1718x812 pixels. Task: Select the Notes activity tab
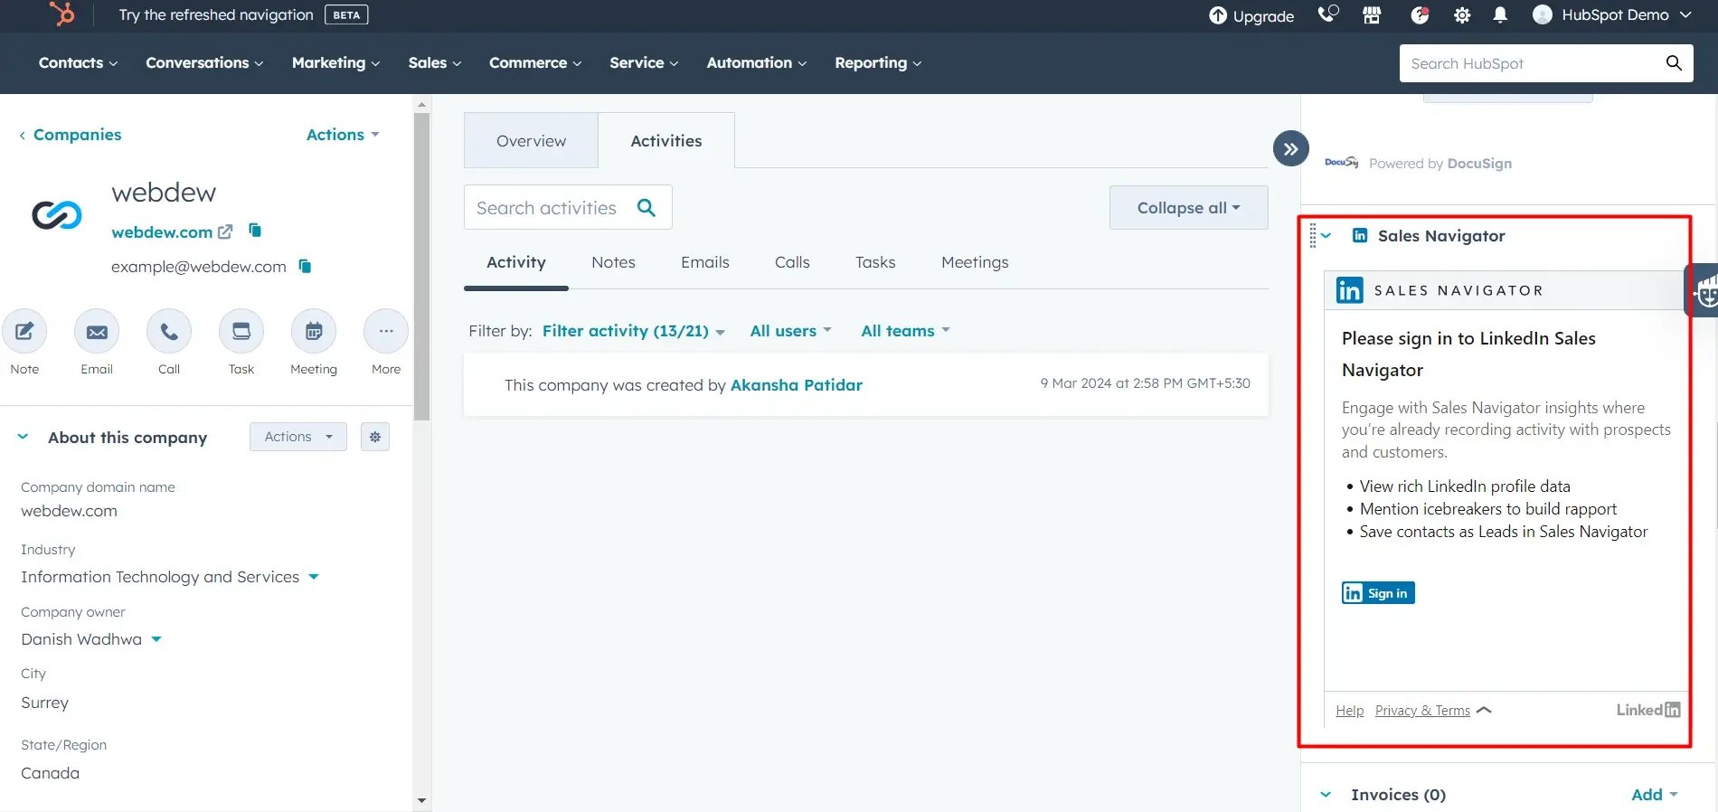click(613, 262)
